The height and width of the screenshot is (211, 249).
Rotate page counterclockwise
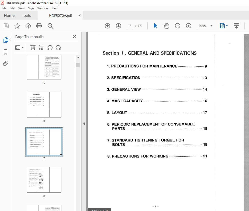coord(50,47)
